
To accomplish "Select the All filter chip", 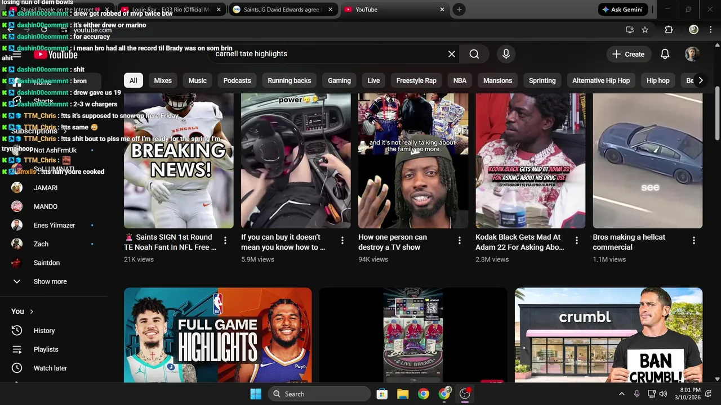I will tap(133, 80).
